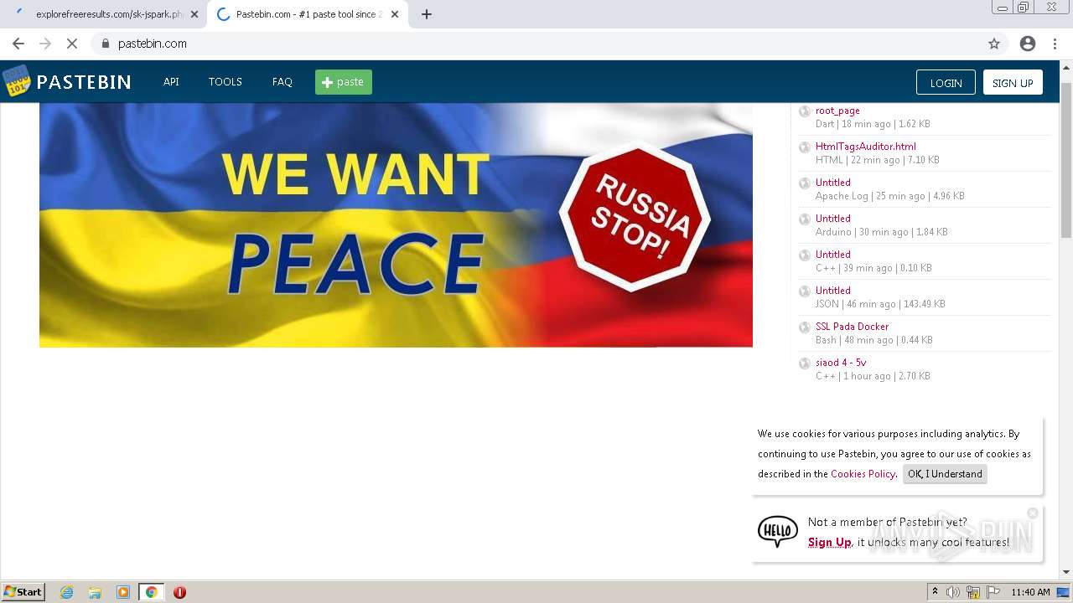Click the network tray icon
This screenshot has height=603, width=1073.
pyautogui.click(x=973, y=592)
